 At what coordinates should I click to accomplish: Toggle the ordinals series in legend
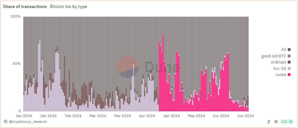(281, 62)
